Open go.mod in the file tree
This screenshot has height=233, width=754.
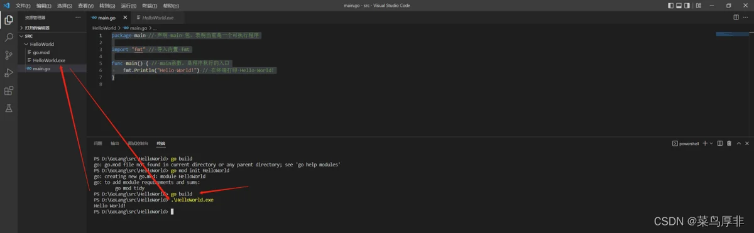(x=52, y=52)
